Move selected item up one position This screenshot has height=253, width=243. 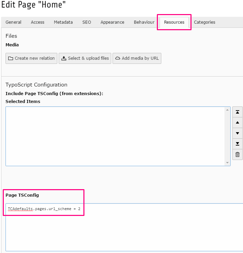click(x=238, y=123)
